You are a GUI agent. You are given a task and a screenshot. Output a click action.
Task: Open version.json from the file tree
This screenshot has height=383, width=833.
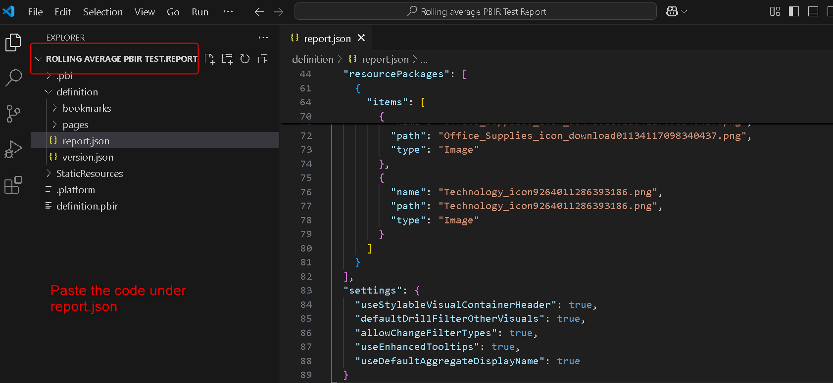87,157
